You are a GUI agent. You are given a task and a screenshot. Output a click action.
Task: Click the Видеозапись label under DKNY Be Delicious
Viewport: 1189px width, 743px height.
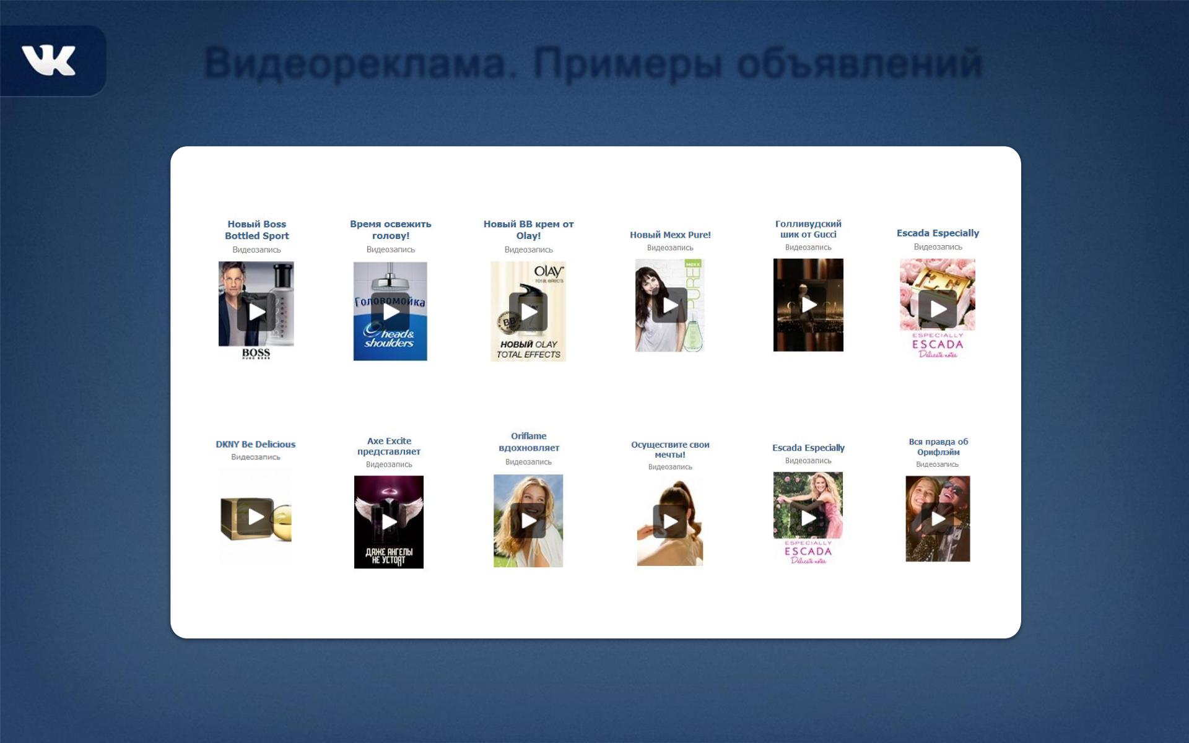[256, 457]
